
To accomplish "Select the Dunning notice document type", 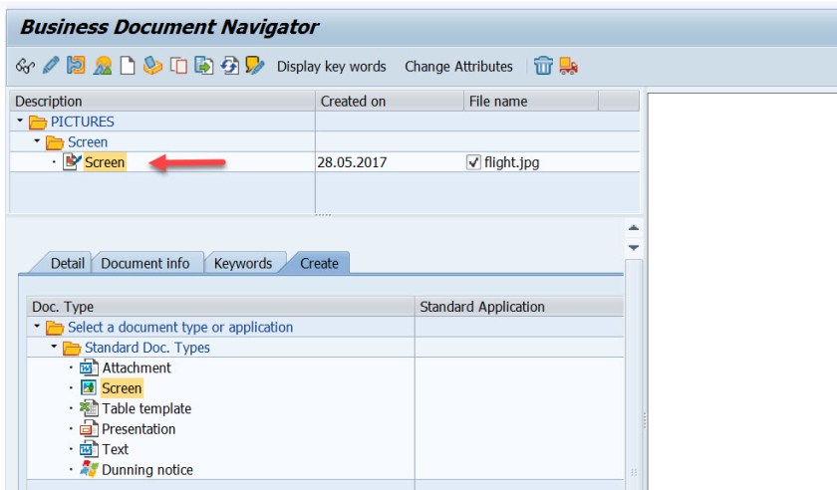I will point(147,470).
